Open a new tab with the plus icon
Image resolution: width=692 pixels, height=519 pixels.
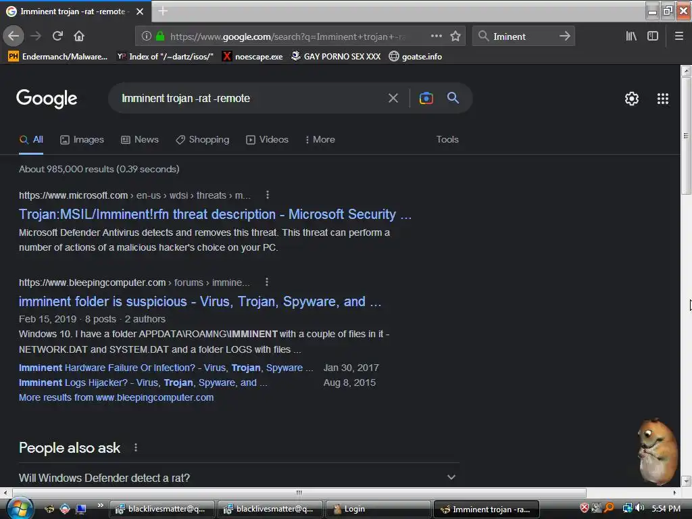(x=163, y=11)
